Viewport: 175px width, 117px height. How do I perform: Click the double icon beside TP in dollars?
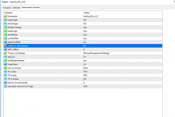click(5, 79)
